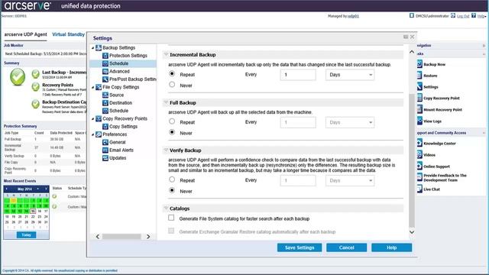Click the Videos icon
The image size is (489, 275).
419,154
